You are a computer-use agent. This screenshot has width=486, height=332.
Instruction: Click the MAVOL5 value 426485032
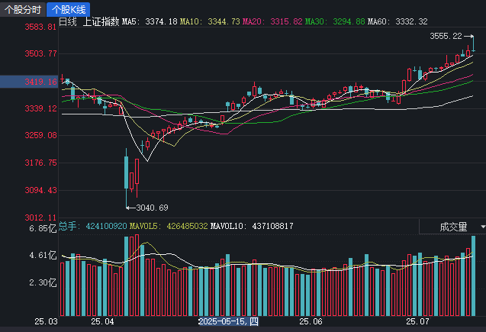pyautogui.click(x=187, y=226)
